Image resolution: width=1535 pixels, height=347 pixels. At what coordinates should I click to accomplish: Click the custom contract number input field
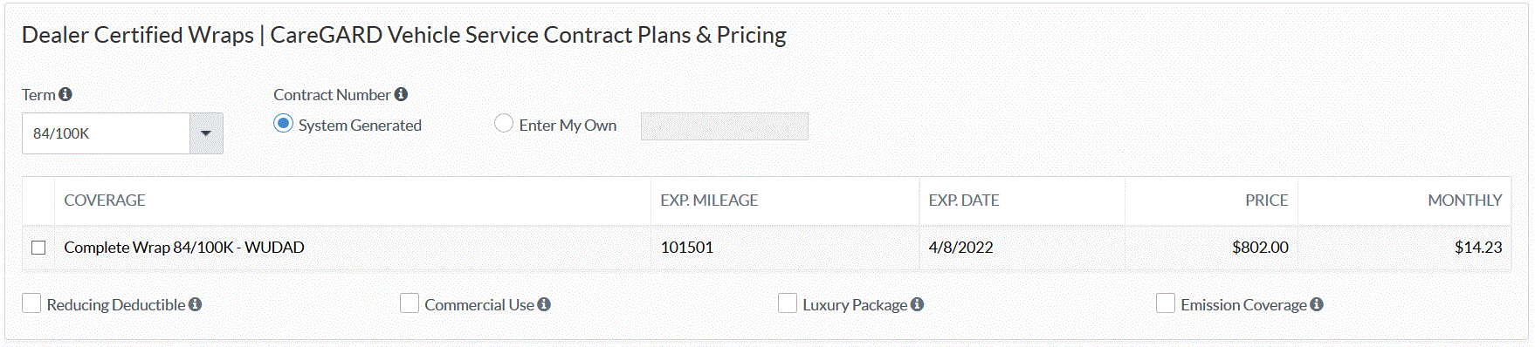[x=725, y=126]
